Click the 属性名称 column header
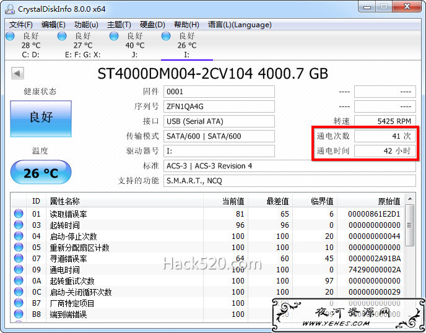The image size is (426, 333). pyautogui.click(x=124, y=201)
